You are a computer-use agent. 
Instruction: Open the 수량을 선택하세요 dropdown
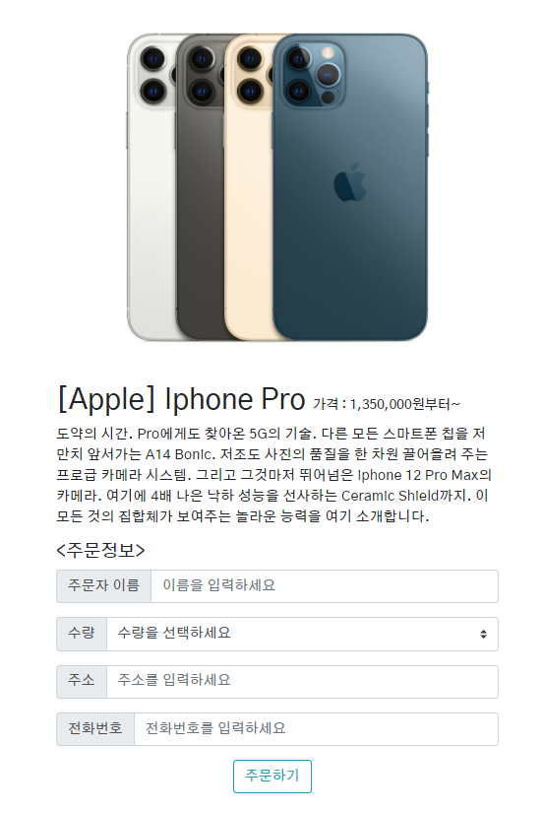click(302, 634)
